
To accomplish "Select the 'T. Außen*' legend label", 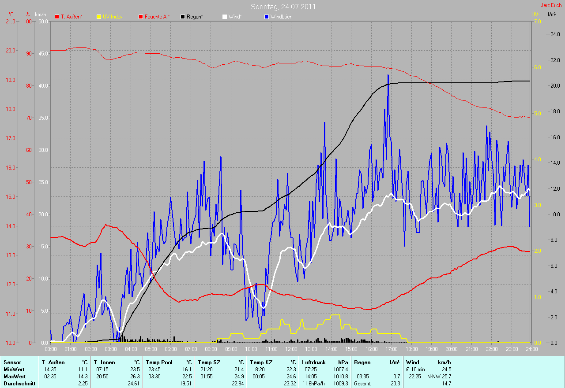I will (x=72, y=17).
